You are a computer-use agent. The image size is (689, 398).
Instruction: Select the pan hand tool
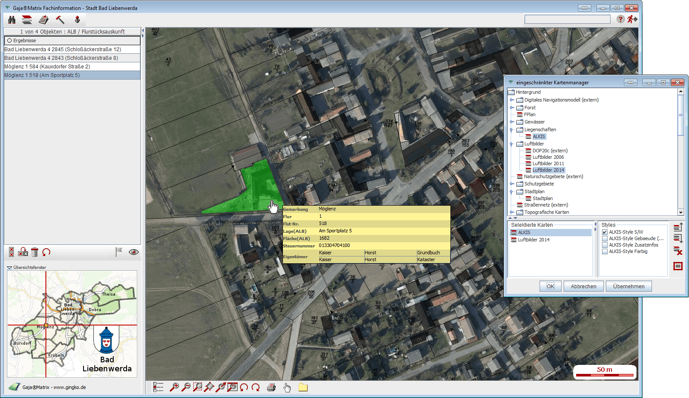(x=287, y=388)
